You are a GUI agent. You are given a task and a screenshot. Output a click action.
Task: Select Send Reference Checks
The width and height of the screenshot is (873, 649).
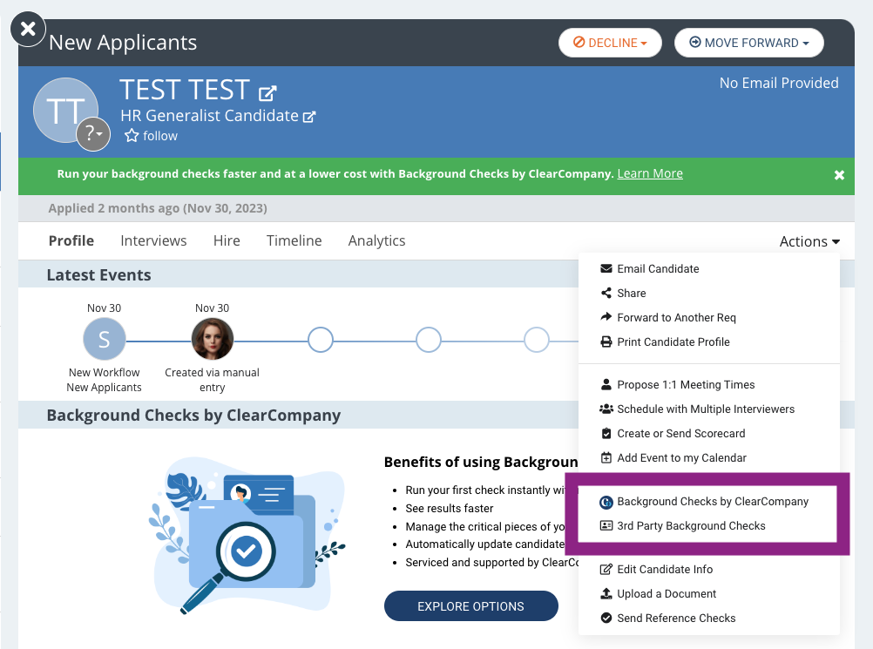coord(708,619)
